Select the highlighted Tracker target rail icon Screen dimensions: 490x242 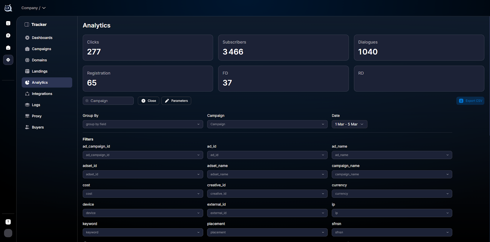pyautogui.click(x=8, y=60)
